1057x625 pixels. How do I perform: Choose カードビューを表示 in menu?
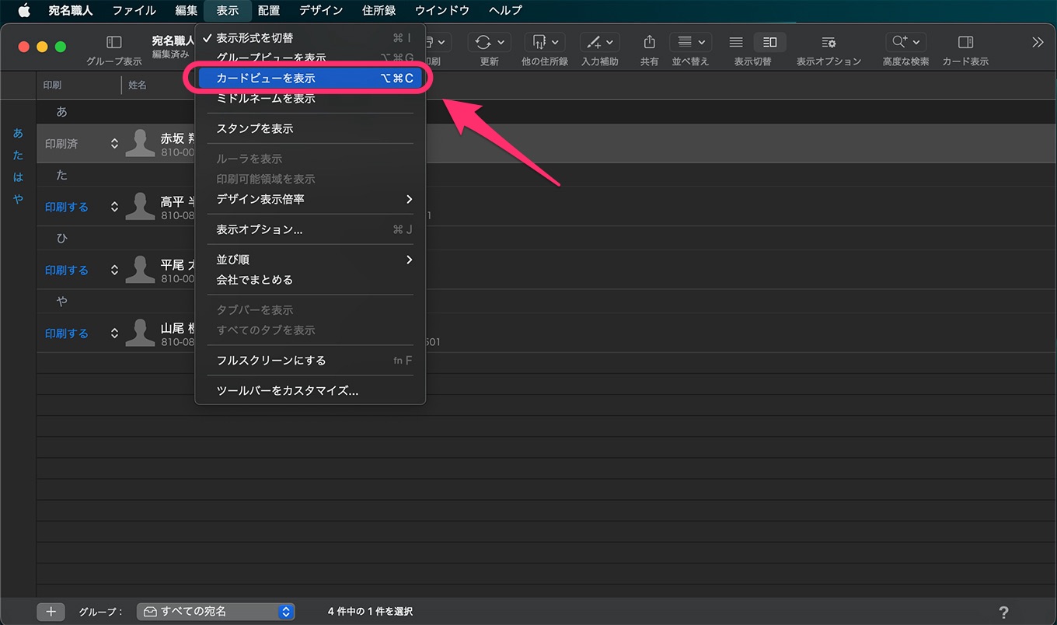coord(310,78)
